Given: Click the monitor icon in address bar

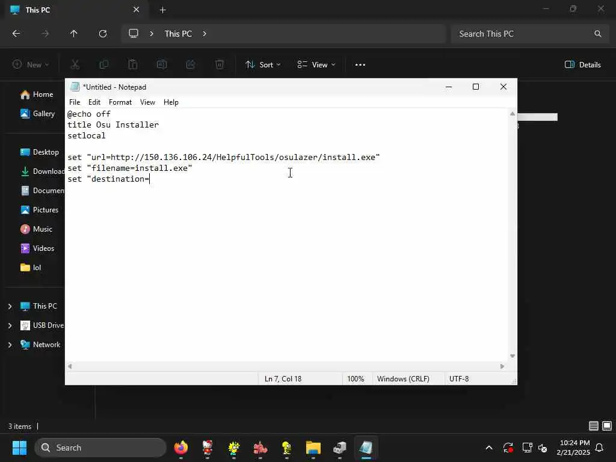Looking at the screenshot, I should (134, 34).
